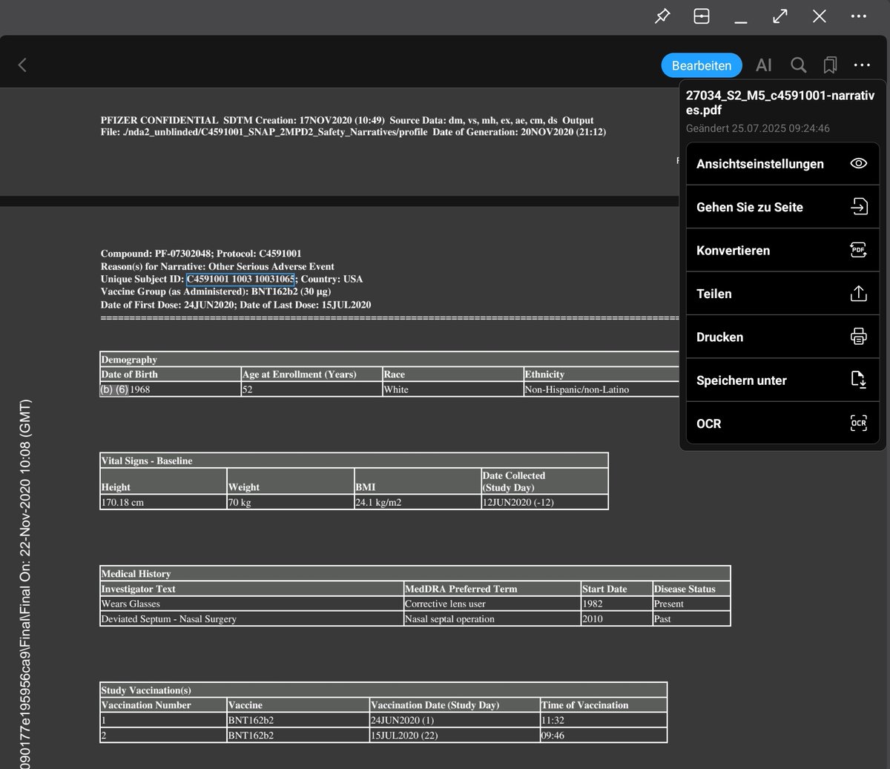Click the file name 27034_S2_M5 title
890x769 pixels.
point(780,102)
